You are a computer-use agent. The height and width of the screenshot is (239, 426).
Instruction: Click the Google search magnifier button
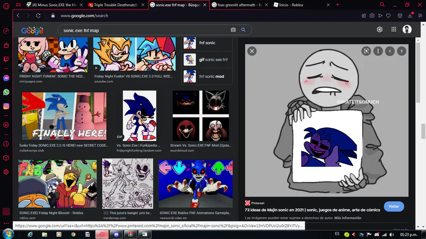click(x=243, y=30)
